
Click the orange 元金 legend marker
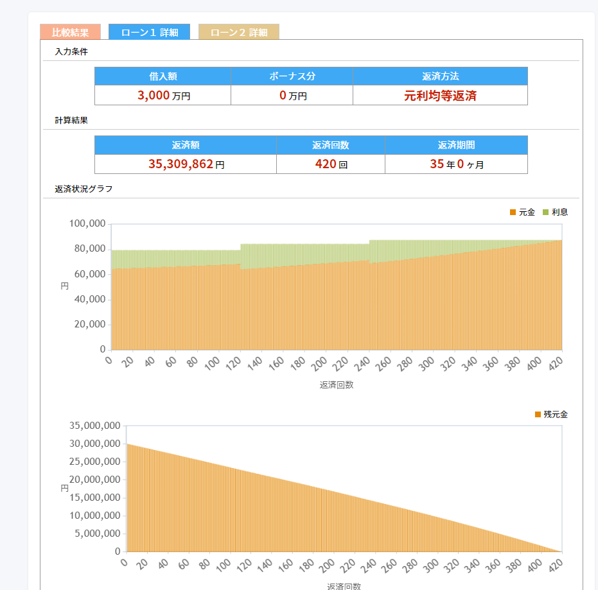click(x=513, y=213)
